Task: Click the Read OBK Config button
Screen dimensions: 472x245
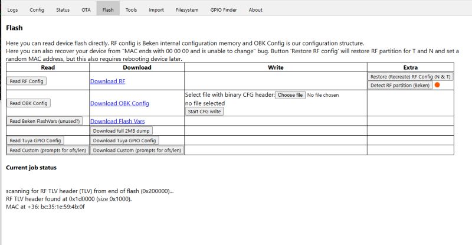Action: [x=28, y=103]
